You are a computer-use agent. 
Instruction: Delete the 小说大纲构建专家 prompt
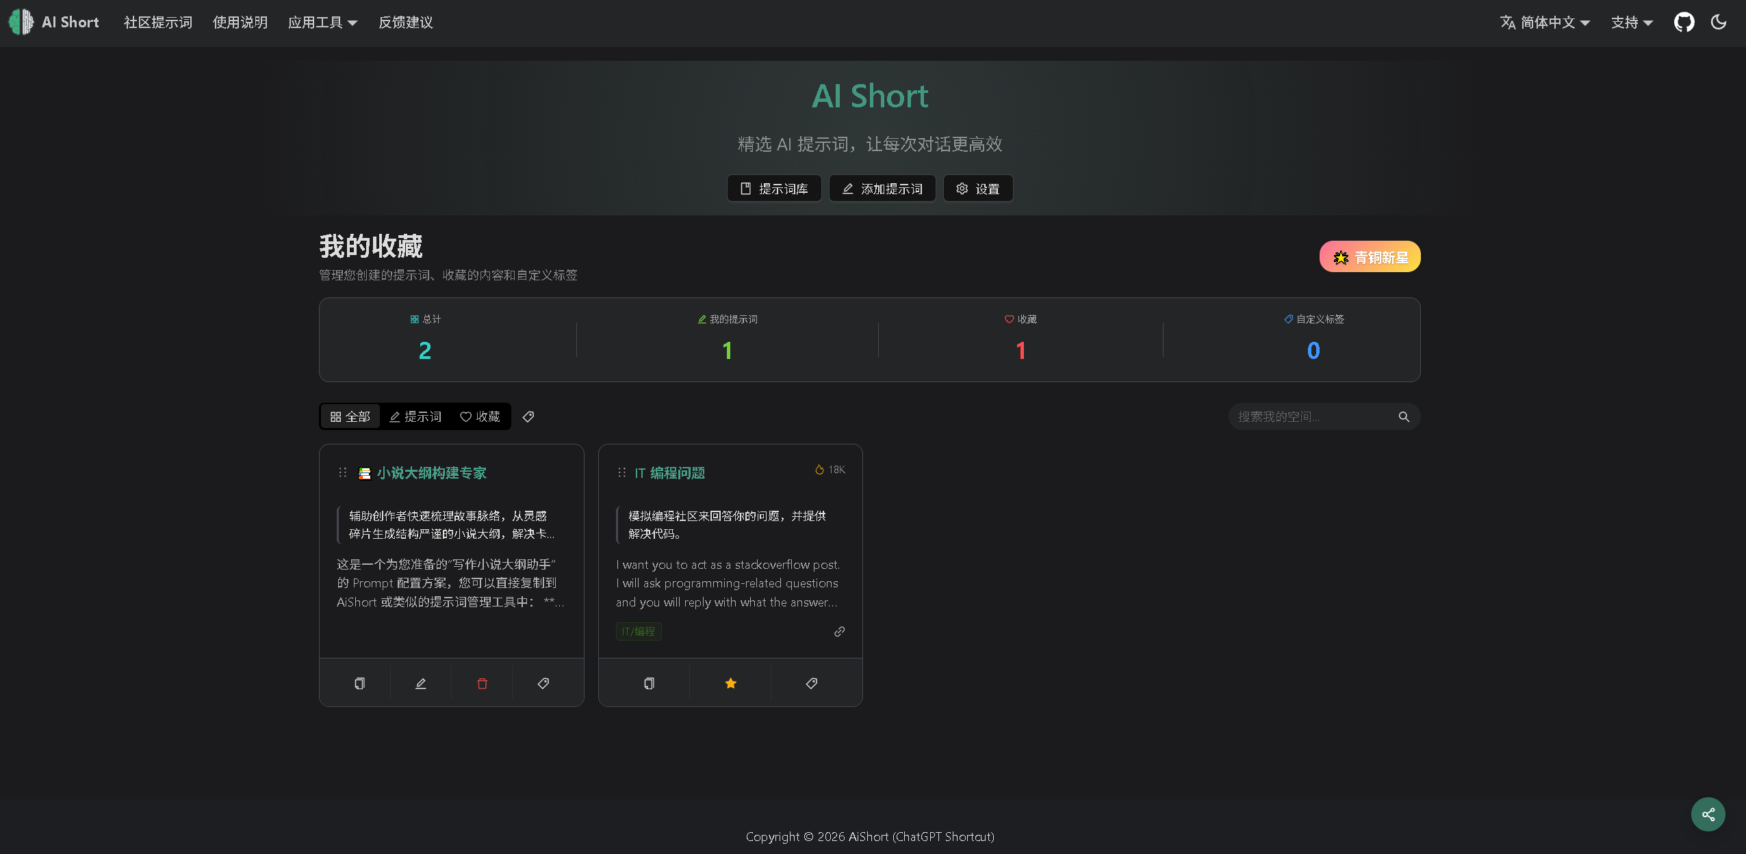tap(483, 683)
